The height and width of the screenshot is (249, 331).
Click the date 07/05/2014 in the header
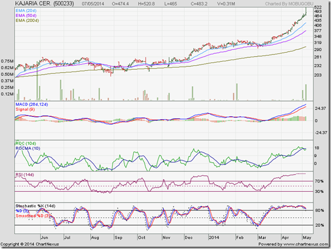click(x=93, y=3)
